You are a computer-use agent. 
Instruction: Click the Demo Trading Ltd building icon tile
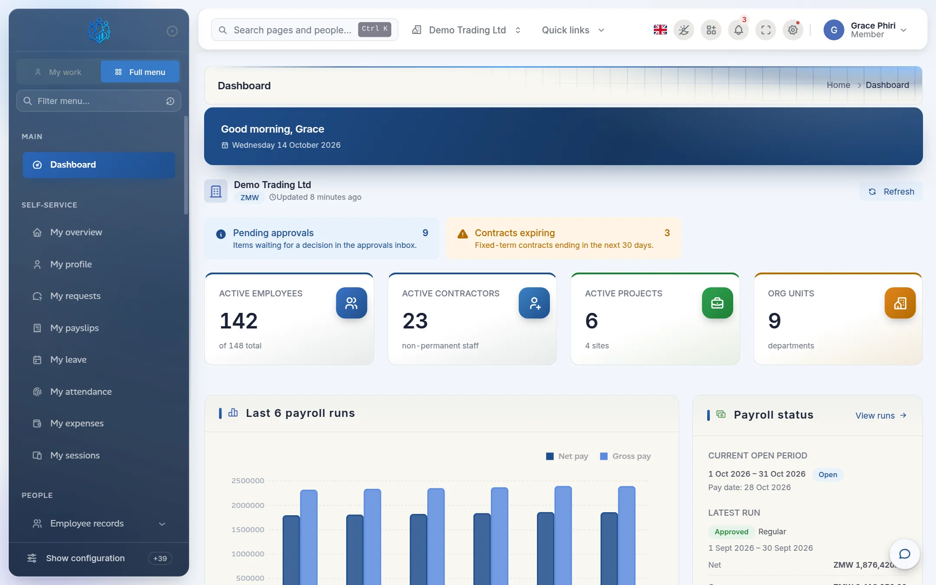point(216,191)
